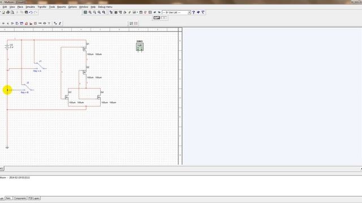
Task: Select transistor Q3 in the schematic
Action: click(x=67, y=98)
